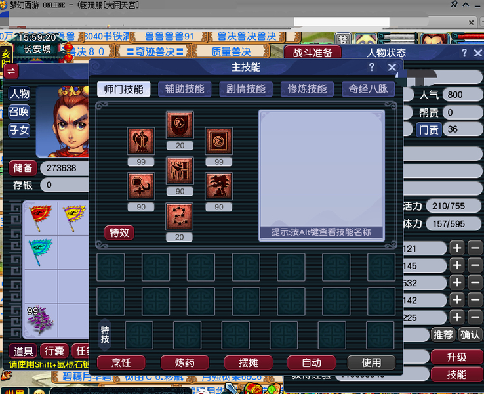Screen dimensions: 484x394
Task: Click the 摆摊 stall button
Action: pyautogui.click(x=249, y=362)
